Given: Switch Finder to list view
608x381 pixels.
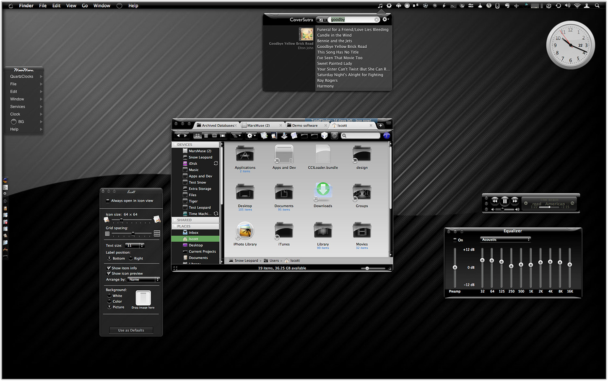Looking at the screenshot, I should (206, 136).
